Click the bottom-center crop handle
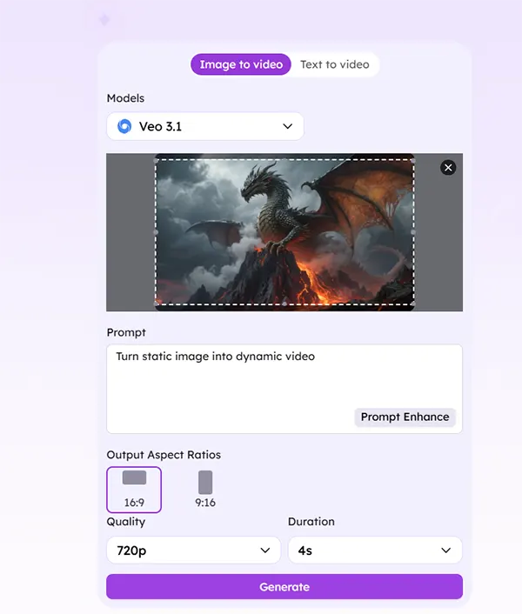Viewport: 522px width, 614px height. [284, 304]
